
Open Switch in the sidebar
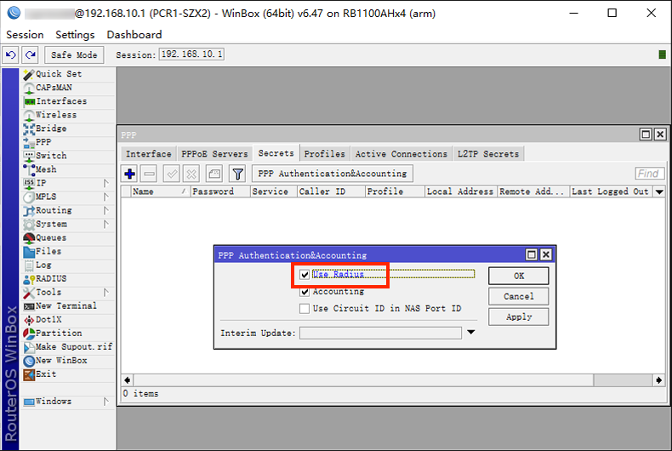[x=69, y=156]
